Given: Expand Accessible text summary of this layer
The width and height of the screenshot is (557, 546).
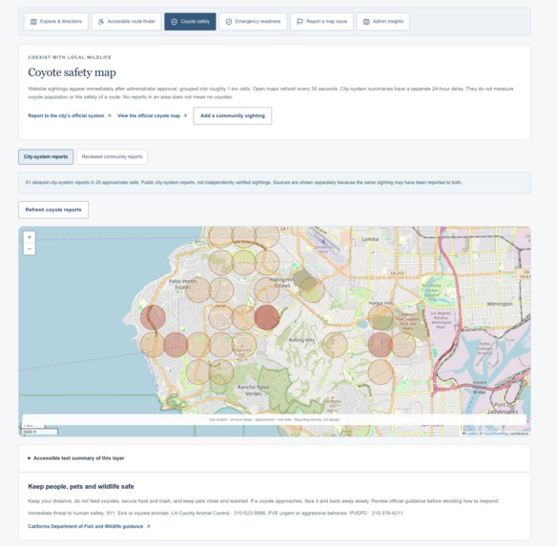Looking at the screenshot, I should tap(76, 458).
